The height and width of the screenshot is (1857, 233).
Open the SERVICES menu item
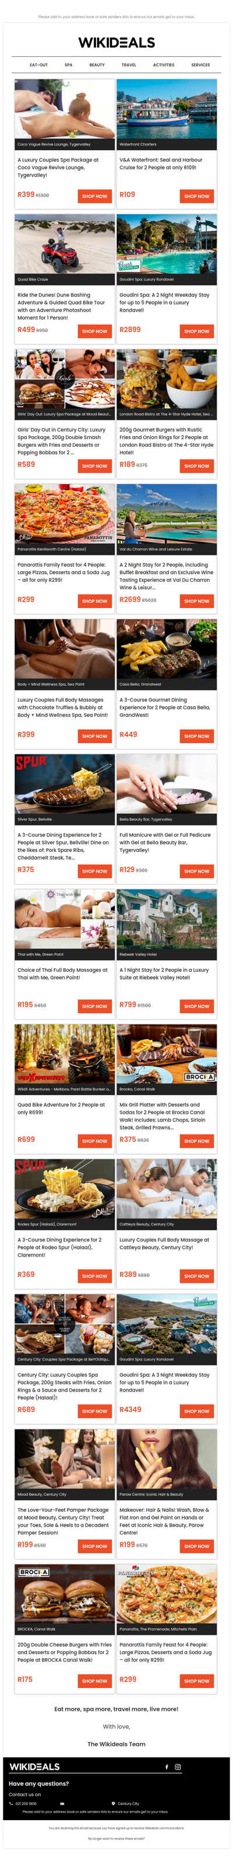pyautogui.click(x=200, y=65)
